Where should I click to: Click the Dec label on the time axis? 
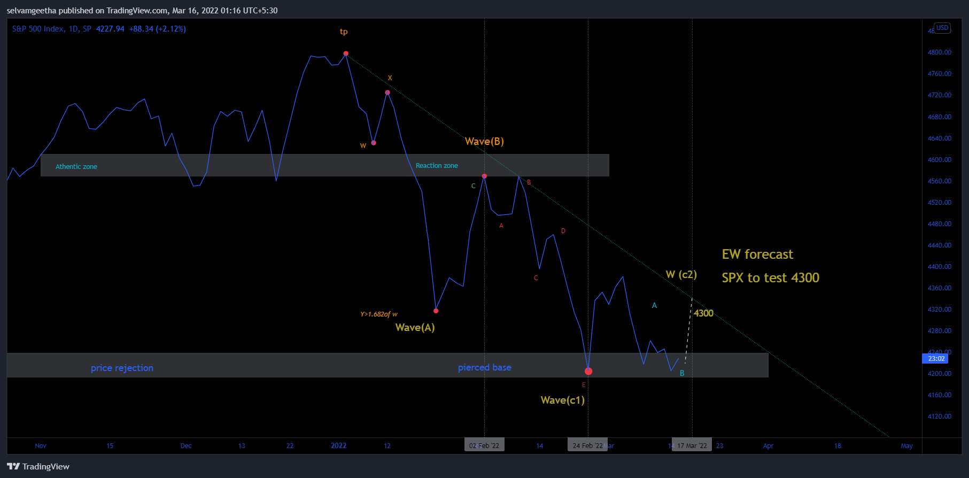pyautogui.click(x=186, y=446)
